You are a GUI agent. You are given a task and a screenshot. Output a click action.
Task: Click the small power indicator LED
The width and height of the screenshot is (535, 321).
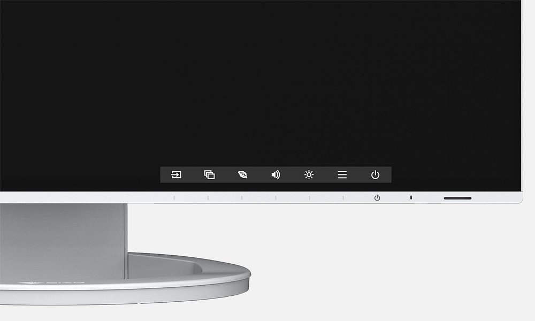tap(411, 198)
